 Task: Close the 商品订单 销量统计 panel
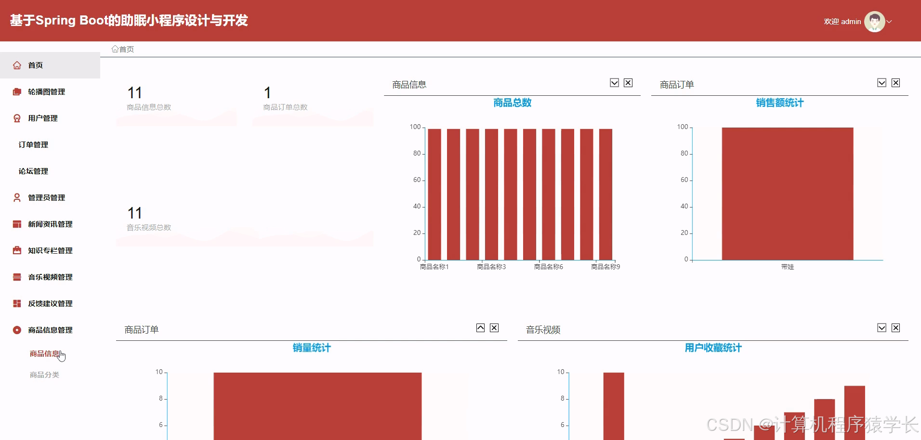(494, 328)
